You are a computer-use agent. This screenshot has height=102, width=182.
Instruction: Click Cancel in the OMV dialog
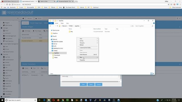pyautogui.click(x=99, y=84)
